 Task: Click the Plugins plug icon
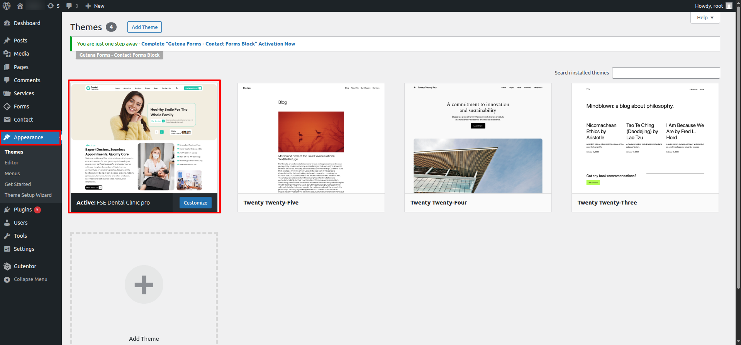pyautogui.click(x=7, y=210)
